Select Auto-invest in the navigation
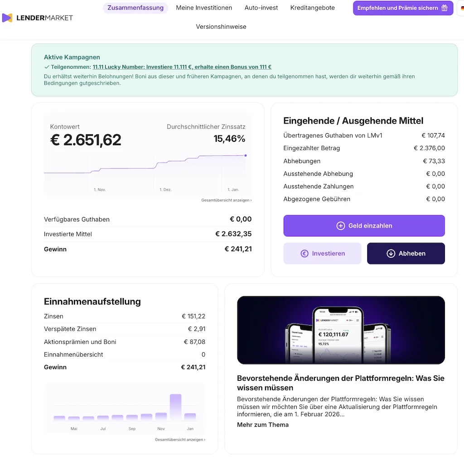 [x=261, y=8]
